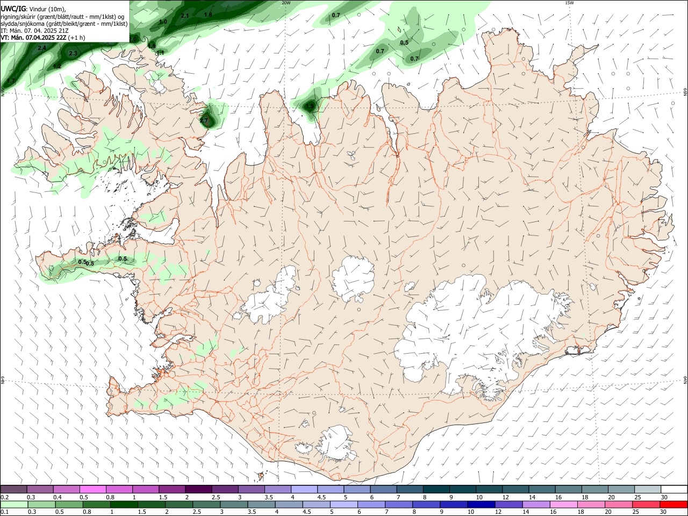Click the 1.2 precipitation value on the map

(x=57, y=66)
